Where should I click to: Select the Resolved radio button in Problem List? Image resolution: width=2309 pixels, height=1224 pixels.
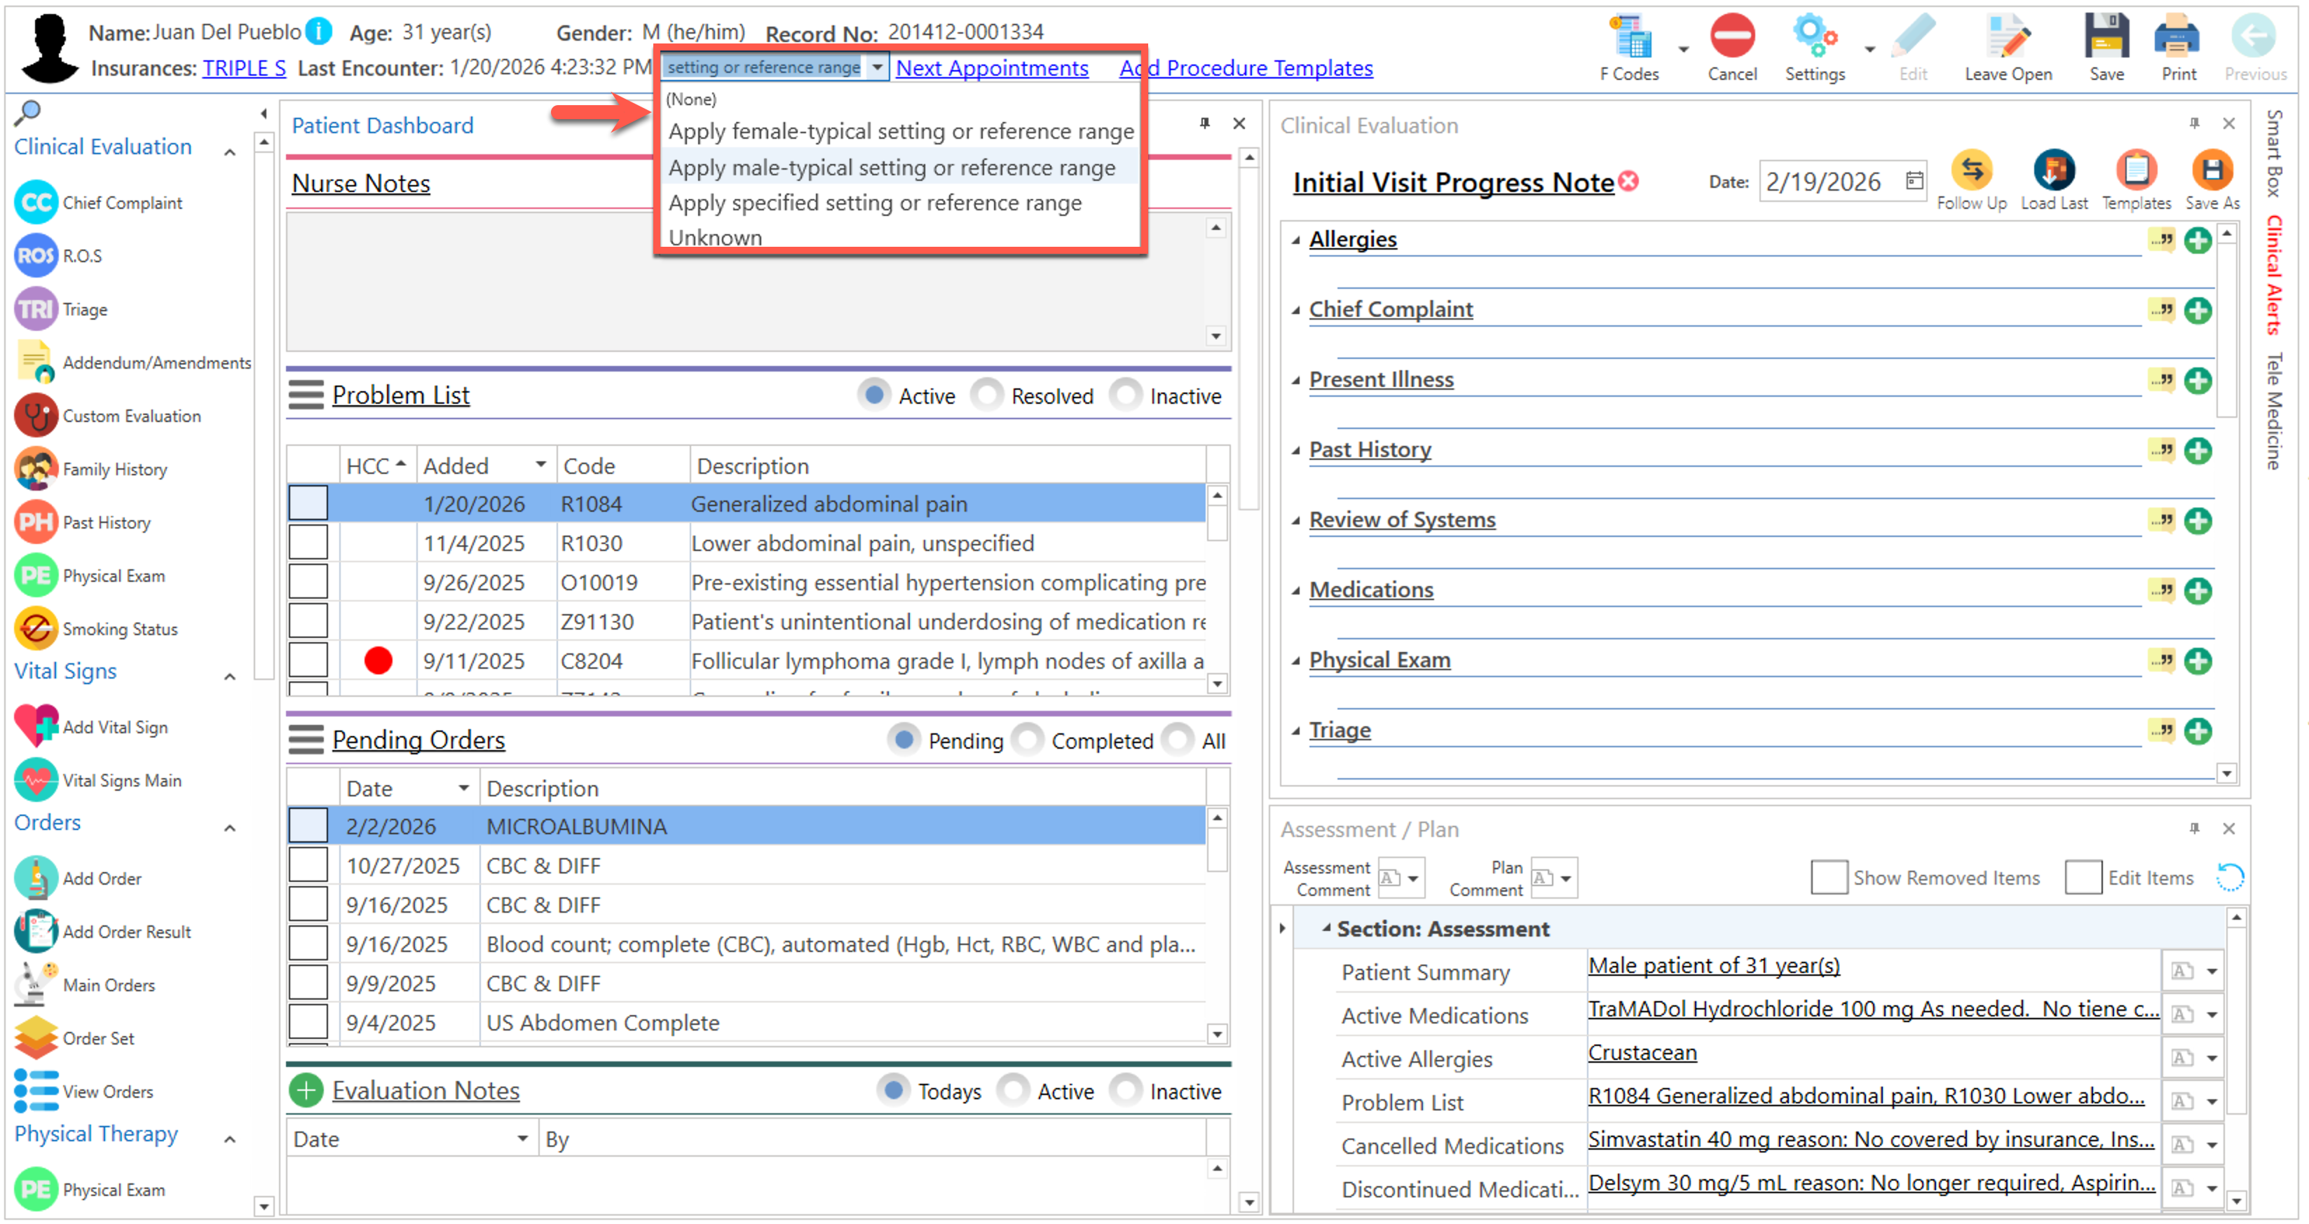coord(988,395)
